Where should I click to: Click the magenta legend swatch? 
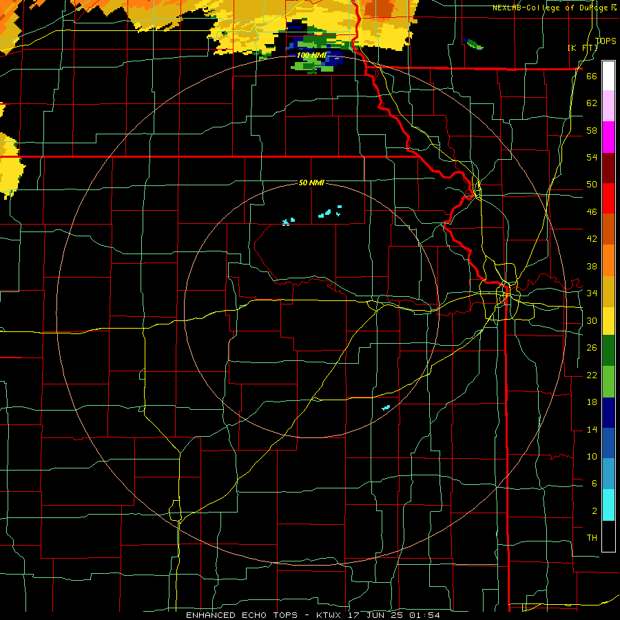tap(608, 137)
